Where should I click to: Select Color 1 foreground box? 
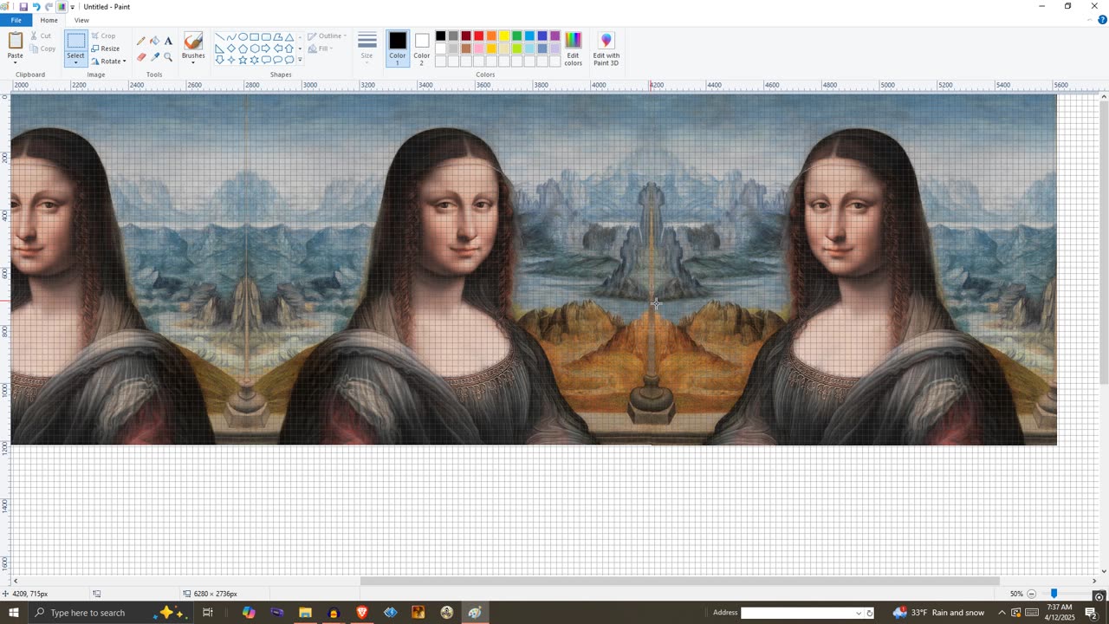coord(398,49)
